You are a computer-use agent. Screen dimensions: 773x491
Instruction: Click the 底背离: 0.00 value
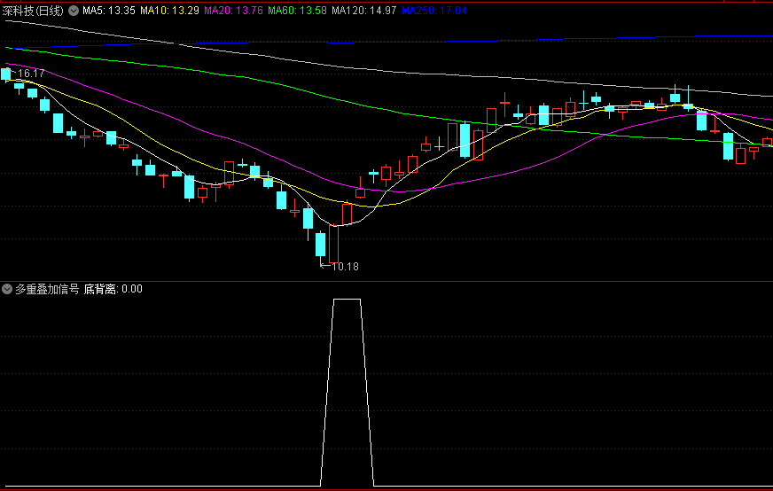[x=113, y=289]
